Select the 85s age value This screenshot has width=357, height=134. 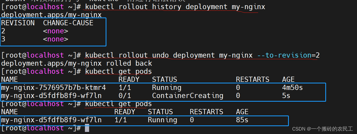(242, 120)
